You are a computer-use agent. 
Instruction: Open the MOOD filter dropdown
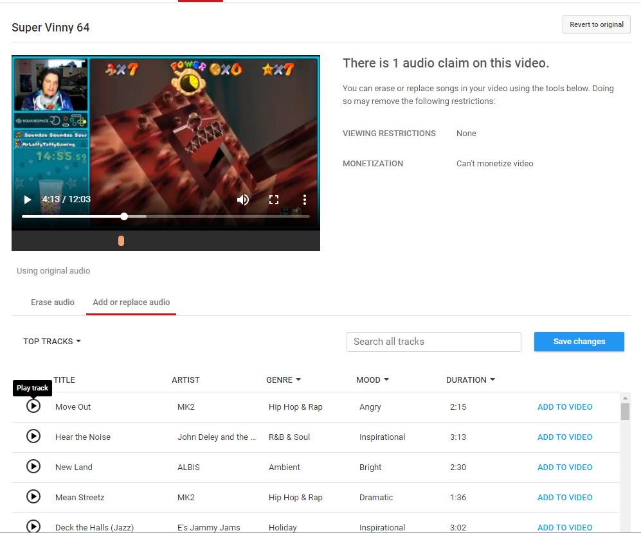point(372,380)
